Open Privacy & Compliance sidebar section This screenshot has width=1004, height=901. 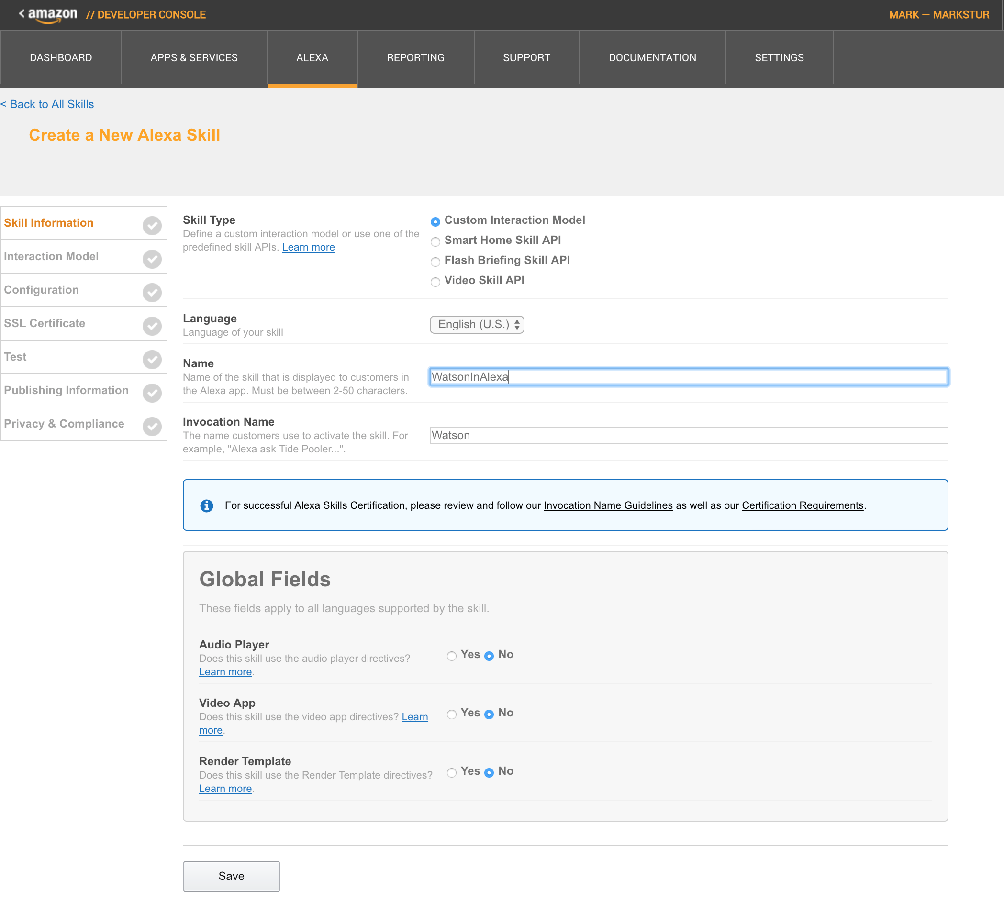(x=65, y=424)
